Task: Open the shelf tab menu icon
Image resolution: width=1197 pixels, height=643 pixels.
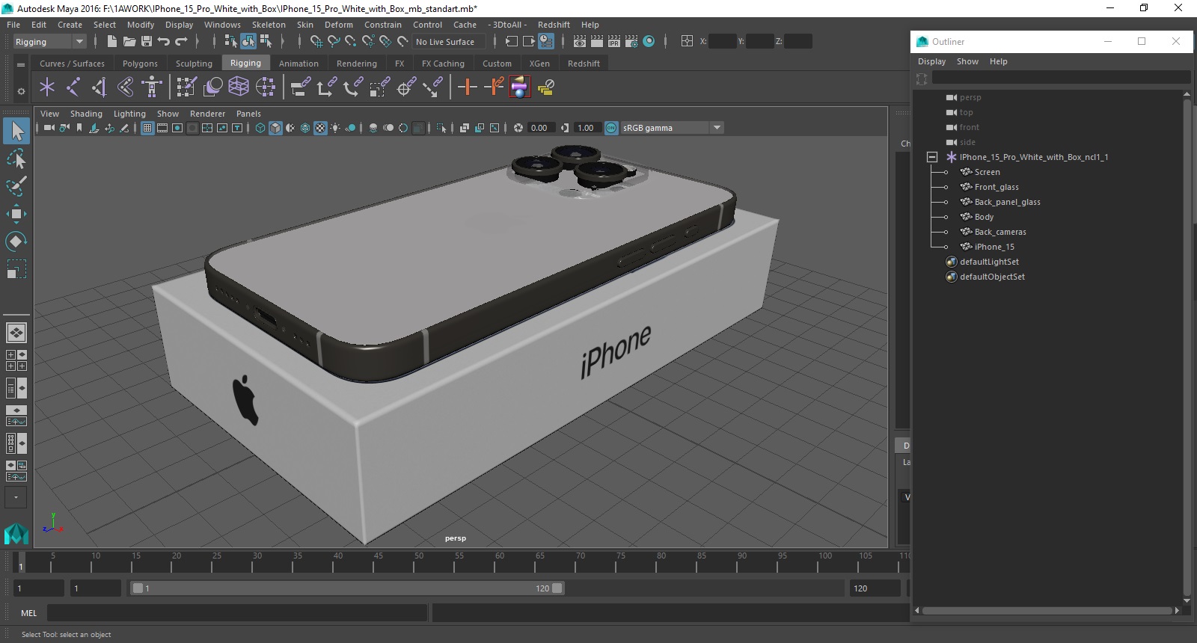Action: tap(21, 64)
